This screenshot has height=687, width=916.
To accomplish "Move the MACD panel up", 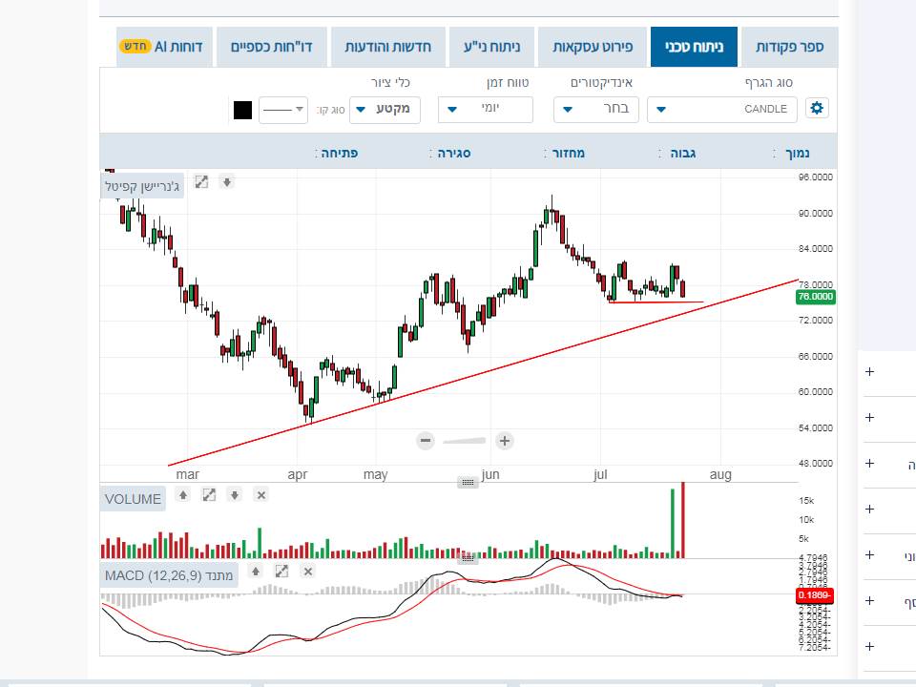I will click(x=256, y=571).
